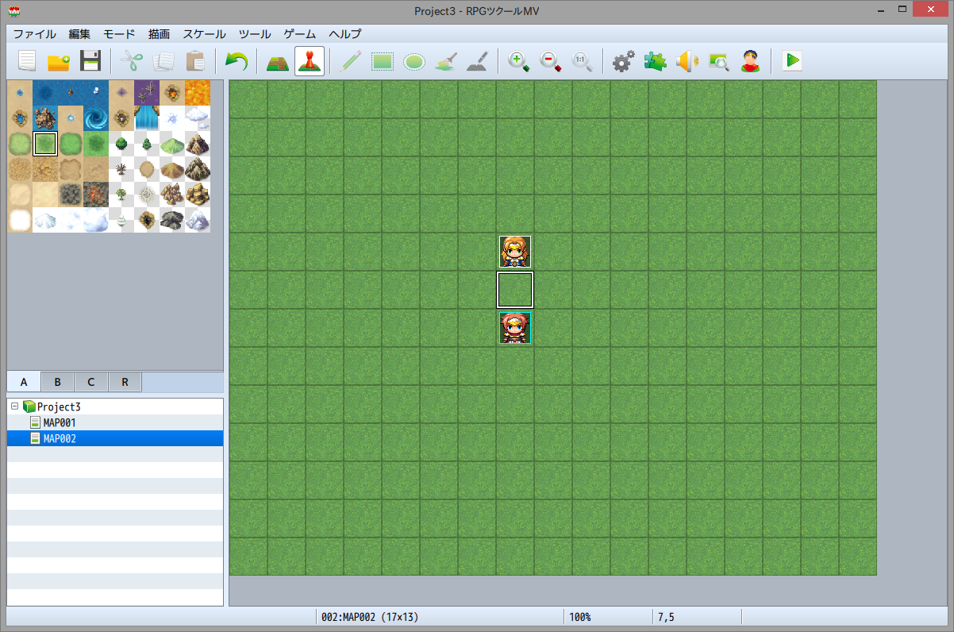Click the blonde character event on the map
This screenshot has width=954, height=632.
(515, 252)
